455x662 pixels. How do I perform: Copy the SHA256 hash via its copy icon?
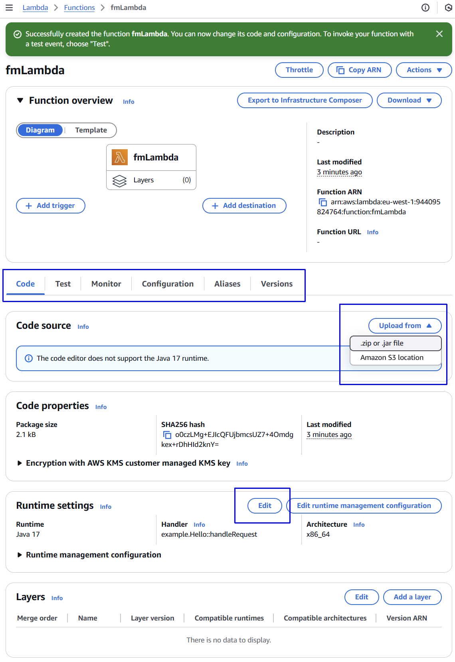click(167, 435)
